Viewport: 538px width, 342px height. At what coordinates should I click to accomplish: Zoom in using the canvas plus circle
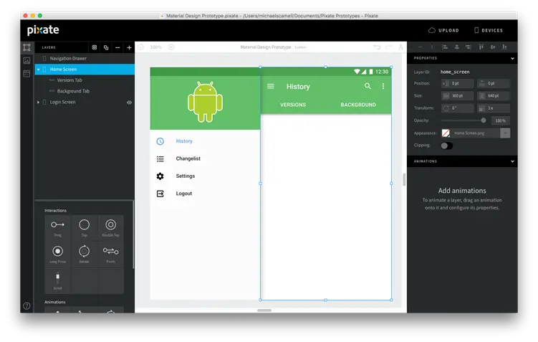pyautogui.click(x=171, y=47)
